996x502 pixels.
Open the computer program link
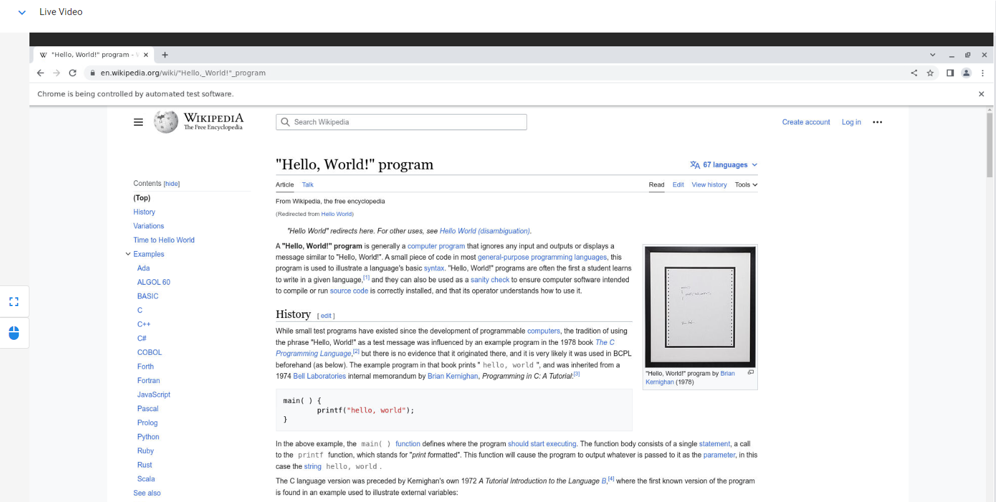pyautogui.click(x=436, y=246)
